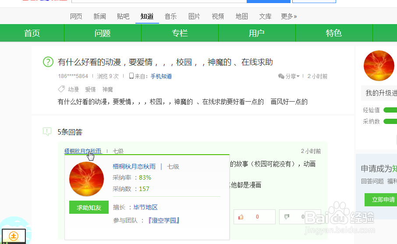This screenshot has height=244, width=397.
Task: Switch to the 文库 tab
Action: 266,17
